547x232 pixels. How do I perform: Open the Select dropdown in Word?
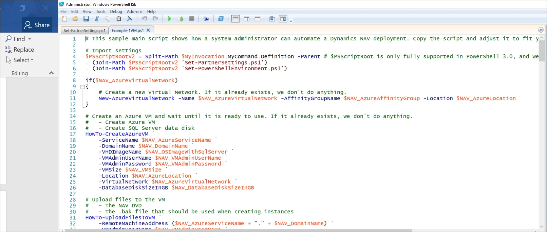pyautogui.click(x=20, y=60)
